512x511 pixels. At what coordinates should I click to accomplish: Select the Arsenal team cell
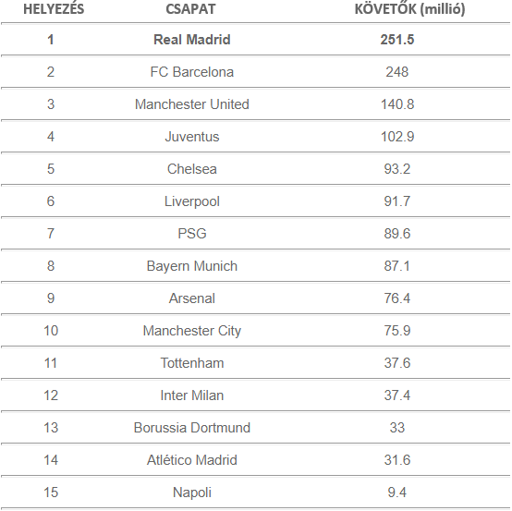[x=192, y=298]
